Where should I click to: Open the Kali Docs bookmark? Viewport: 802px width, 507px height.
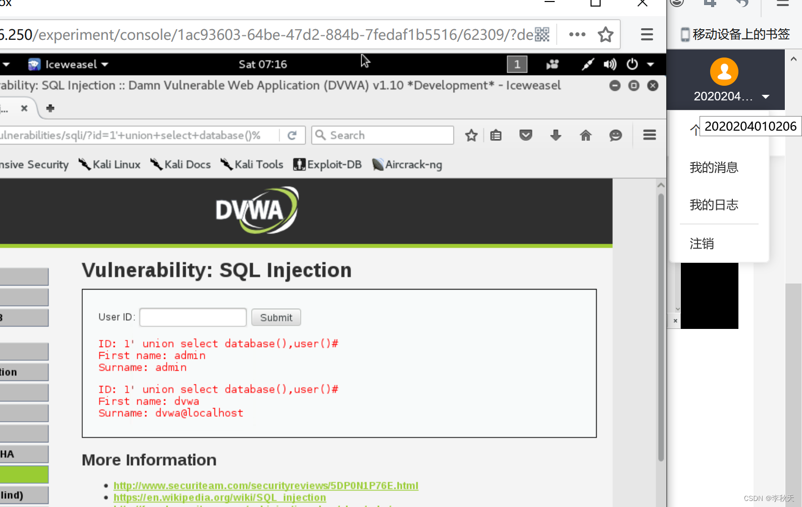pos(180,164)
